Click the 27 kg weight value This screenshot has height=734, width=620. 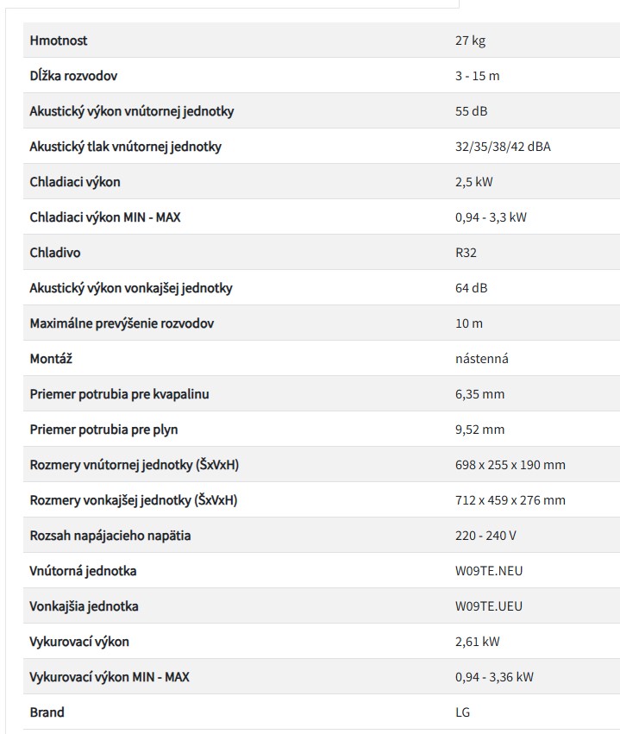point(470,41)
